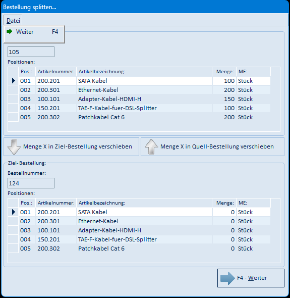The height and width of the screenshot is (298, 290).
Task: Click the green arrow icon beside Weiter
Action: pos(9,31)
